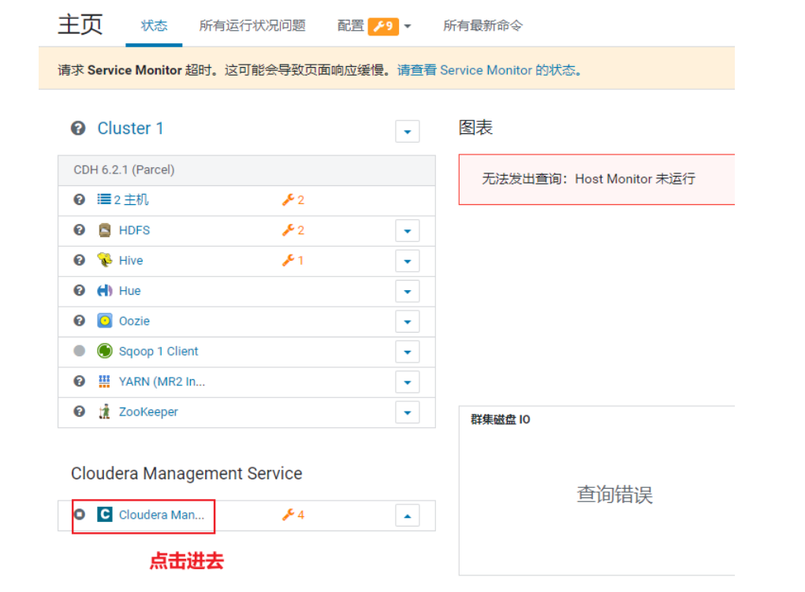Click Cloudera Management wrench 4 configuration issues
This screenshot has width=805, height=592.
tap(293, 515)
